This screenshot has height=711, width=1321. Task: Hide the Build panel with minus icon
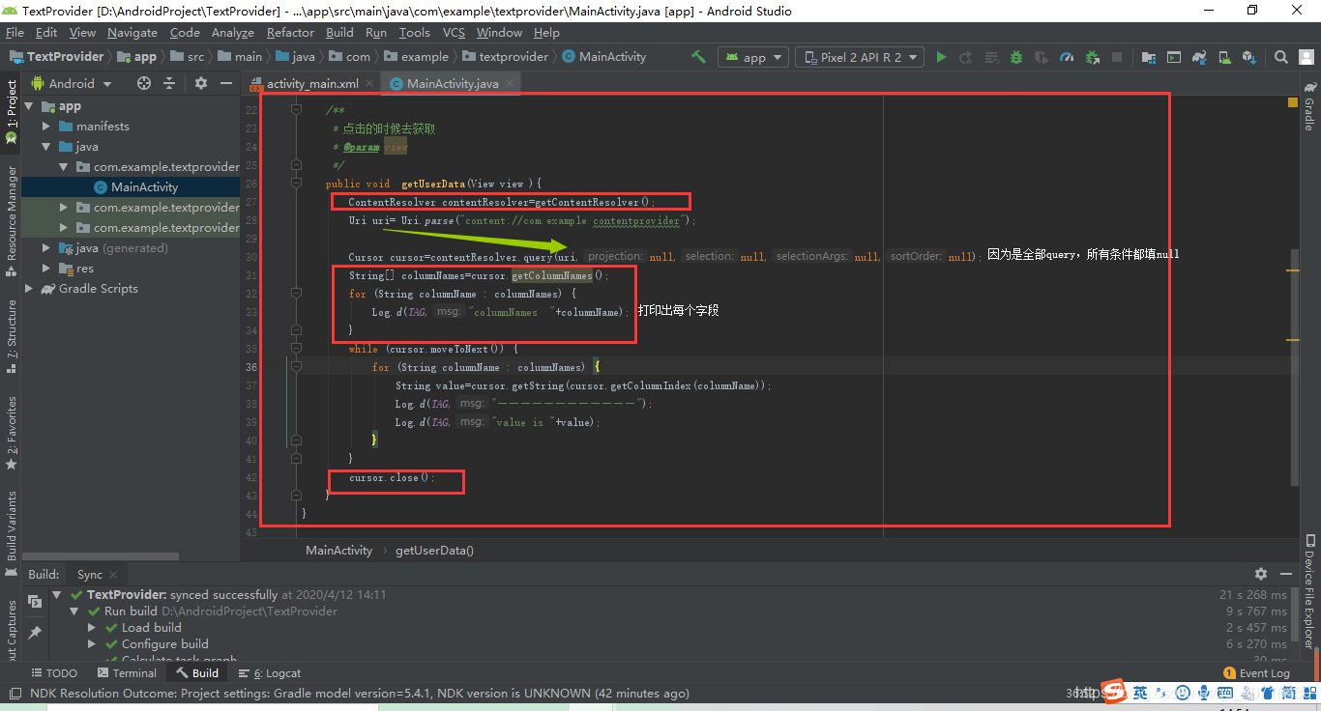[x=1287, y=574]
